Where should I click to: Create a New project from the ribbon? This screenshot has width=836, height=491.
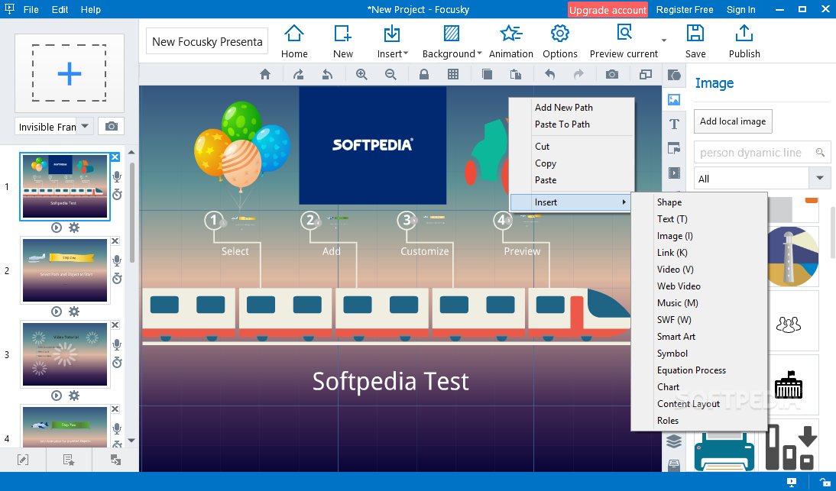pyautogui.click(x=343, y=41)
